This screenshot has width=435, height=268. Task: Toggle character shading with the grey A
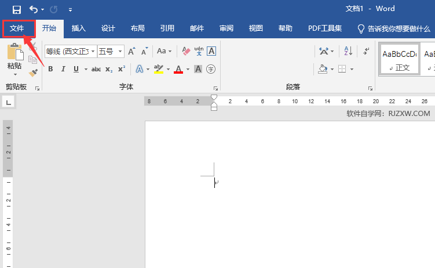coord(198,69)
